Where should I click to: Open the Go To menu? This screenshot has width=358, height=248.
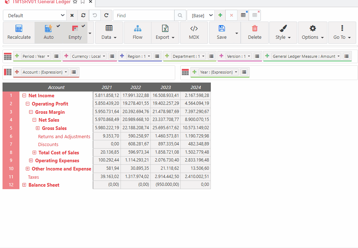tap(342, 32)
